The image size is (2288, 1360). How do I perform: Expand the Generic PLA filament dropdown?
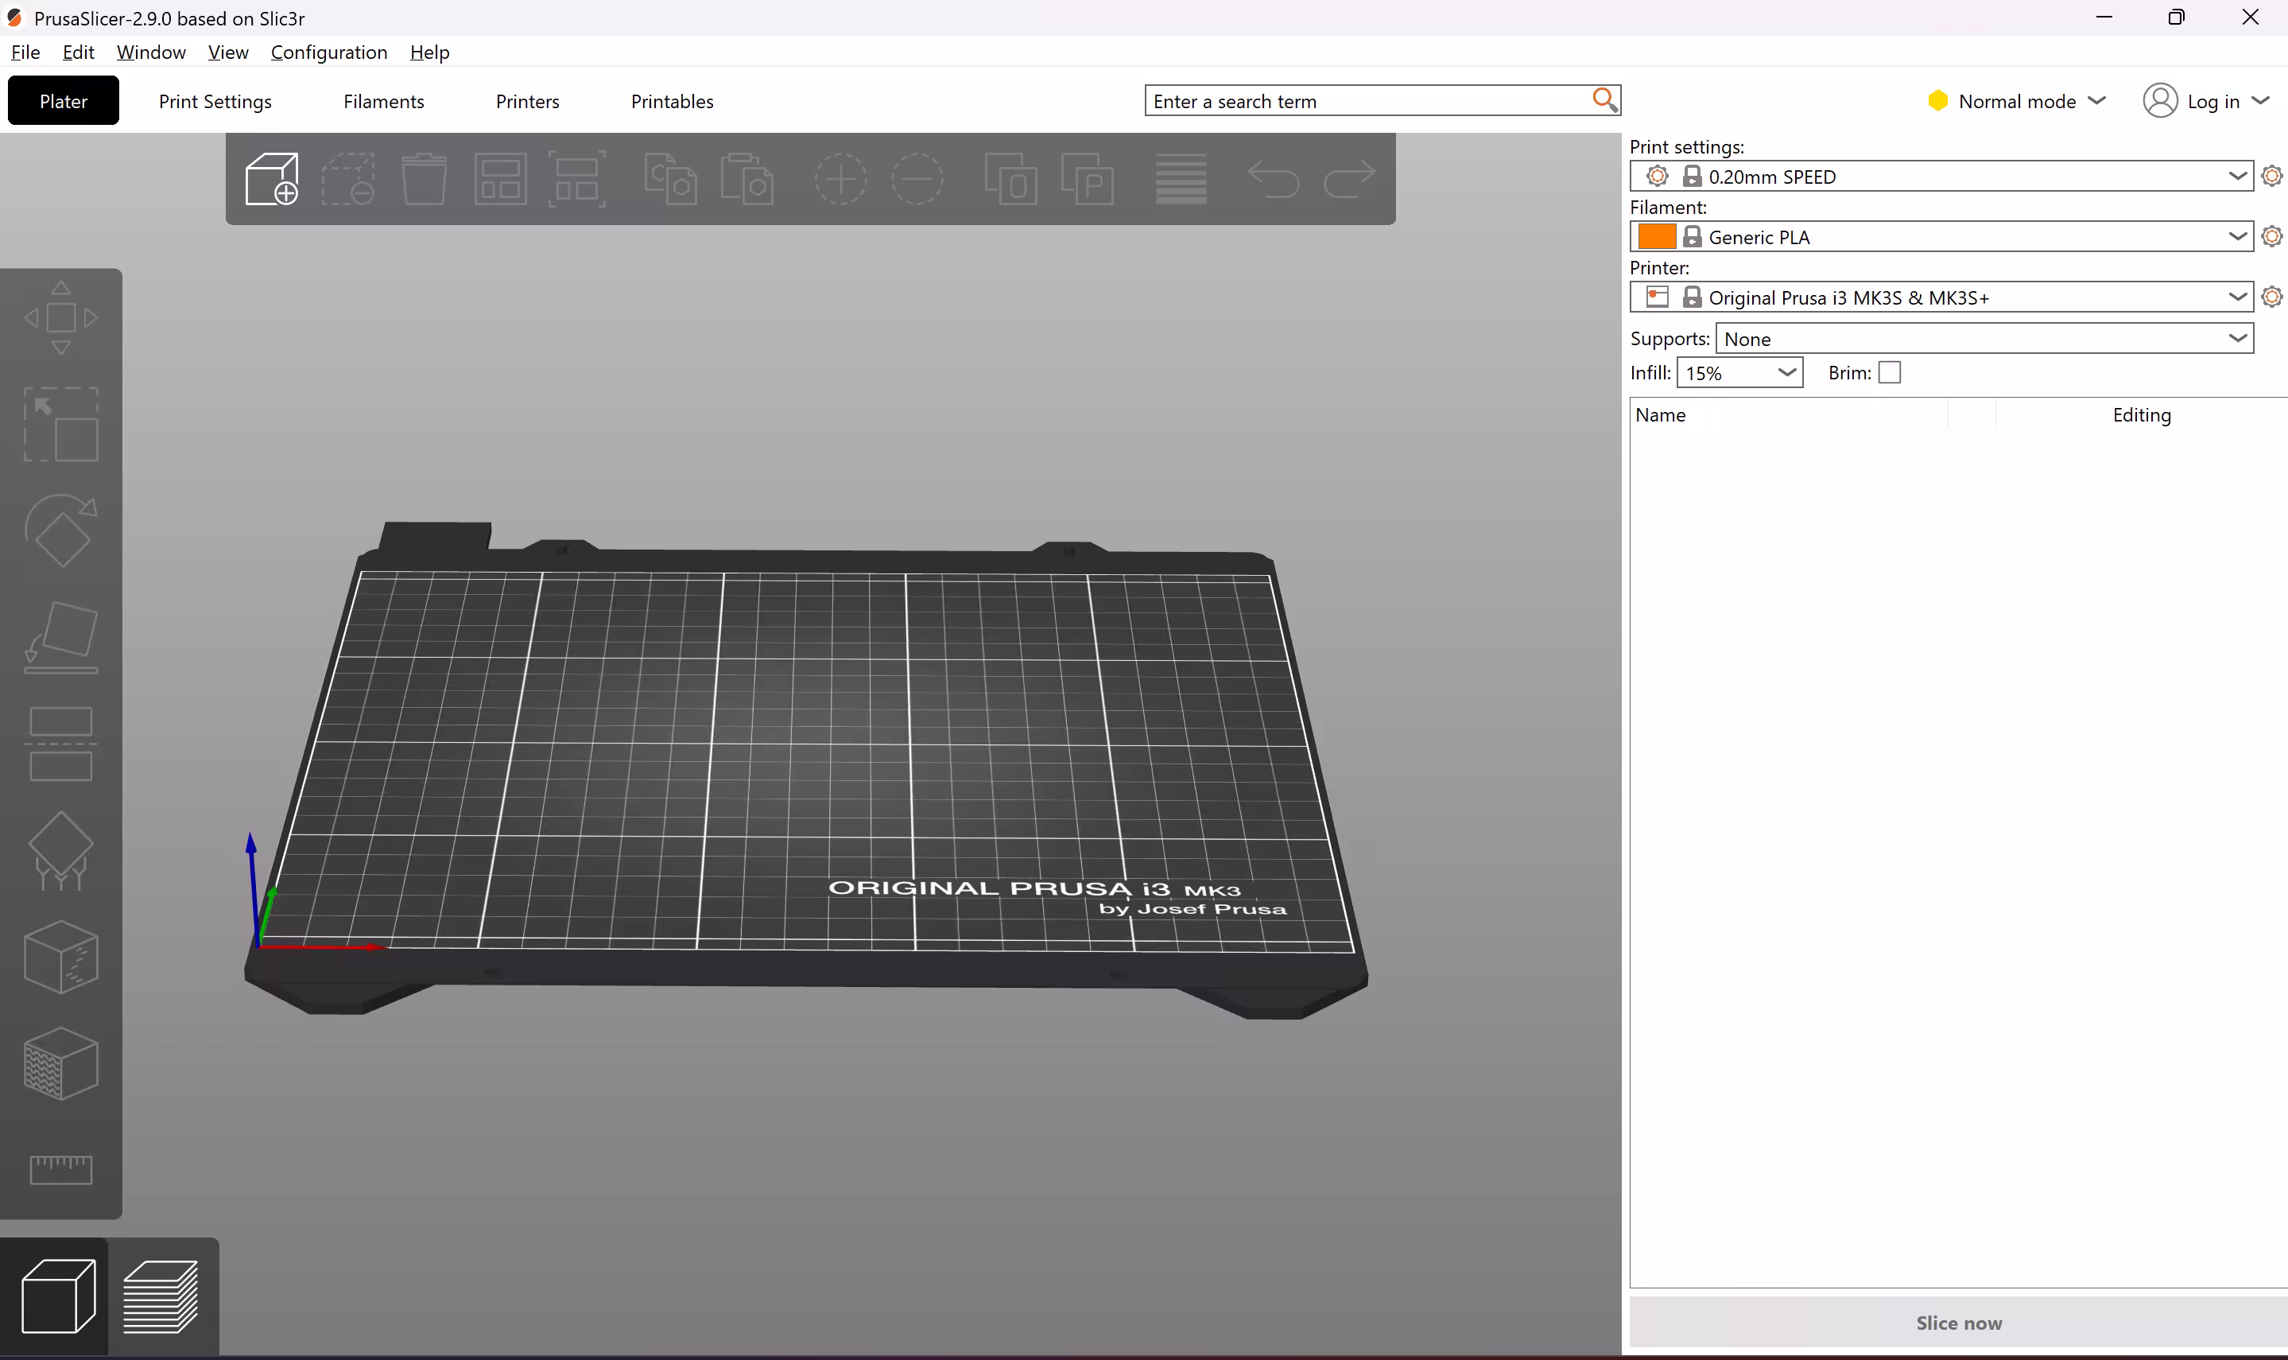1941,236
